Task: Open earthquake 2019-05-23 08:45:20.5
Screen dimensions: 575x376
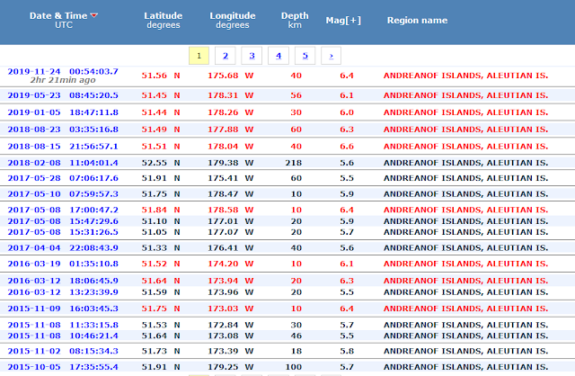Action: click(63, 95)
